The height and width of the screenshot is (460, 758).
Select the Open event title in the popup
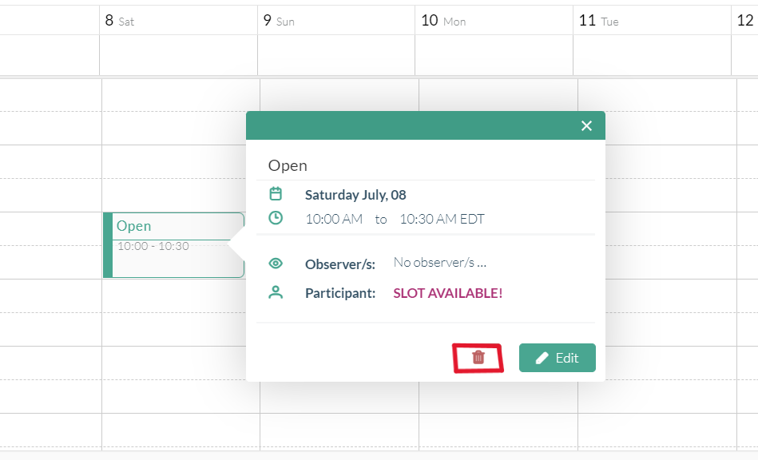pyautogui.click(x=287, y=165)
